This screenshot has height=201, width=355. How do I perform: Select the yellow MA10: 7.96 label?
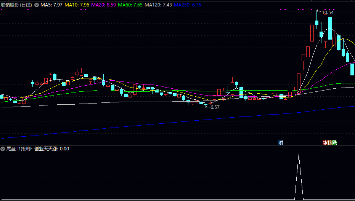click(77, 5)
